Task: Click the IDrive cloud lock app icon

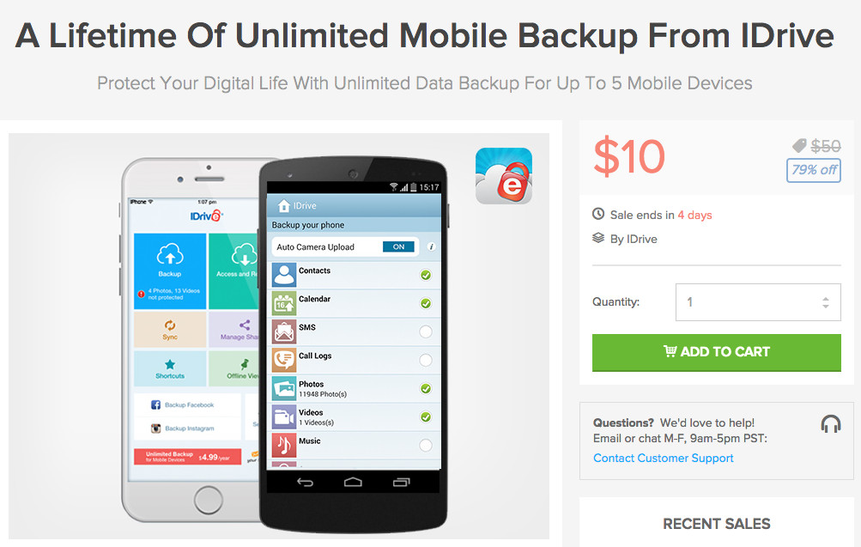Action: (504, 176)
